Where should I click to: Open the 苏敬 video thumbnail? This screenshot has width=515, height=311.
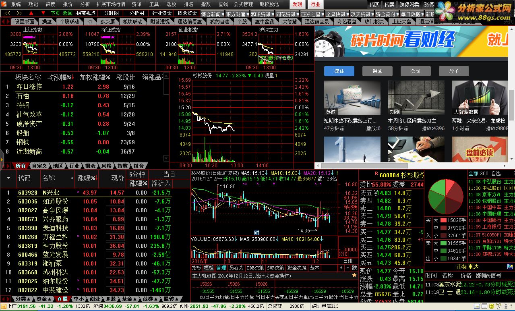tap(352, 98)
